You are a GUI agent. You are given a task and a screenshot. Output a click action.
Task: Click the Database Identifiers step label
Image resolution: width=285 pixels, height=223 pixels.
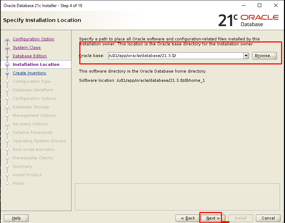point(33,90)
